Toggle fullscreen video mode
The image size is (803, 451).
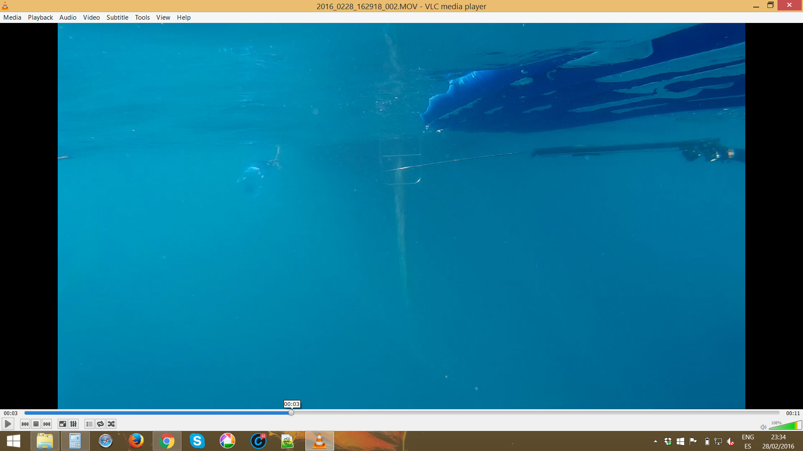(62, 424)
